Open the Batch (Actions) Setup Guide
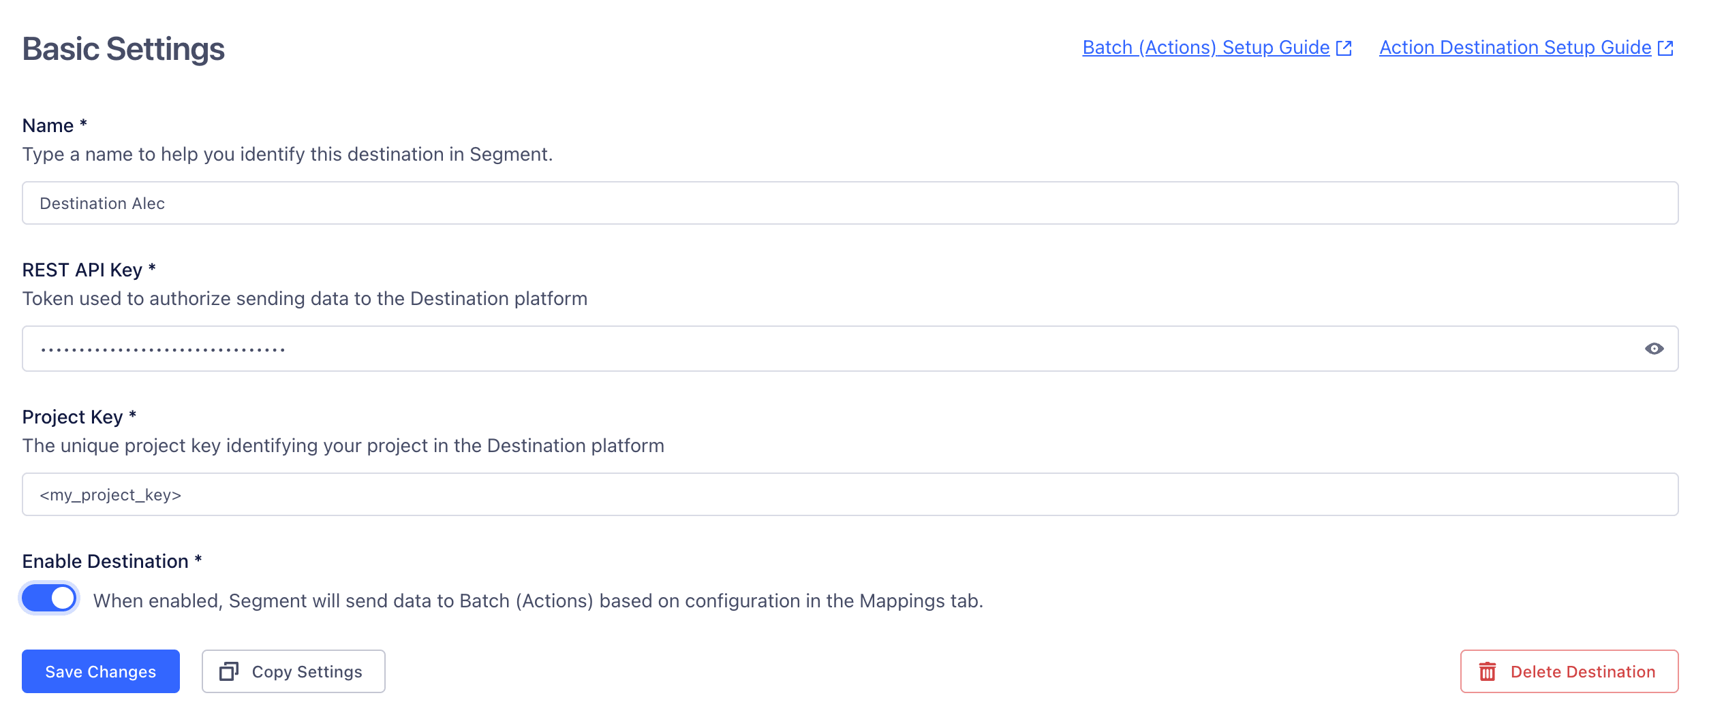1724x719 pixels. click(x=1206, y=47)
